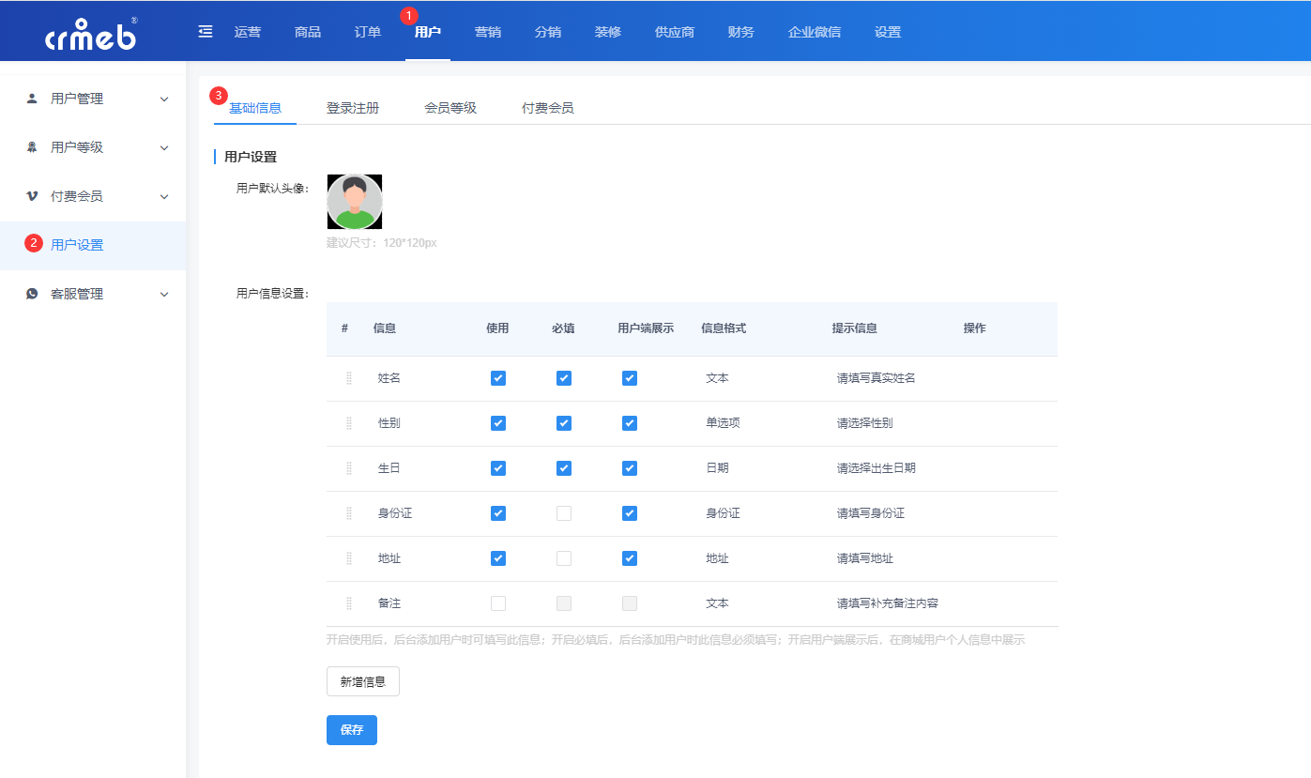Click the drag handle on the 地址 row
1311x778 pixels.
click(347, 557)
